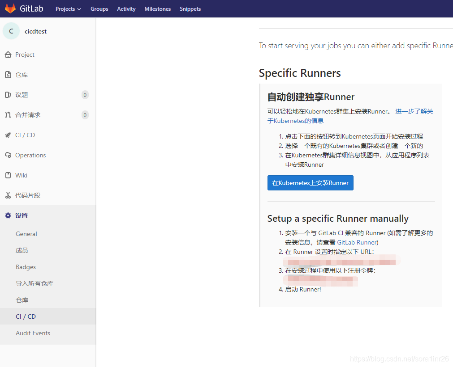Open the Projects dropdown menu
The width and height of the screenshot is (453, 367).
point(68,9)
